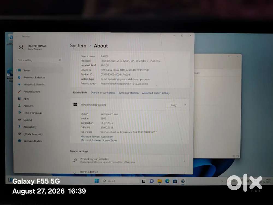
Task: Click the taskbar Search box
Action: tap(120, 181)
